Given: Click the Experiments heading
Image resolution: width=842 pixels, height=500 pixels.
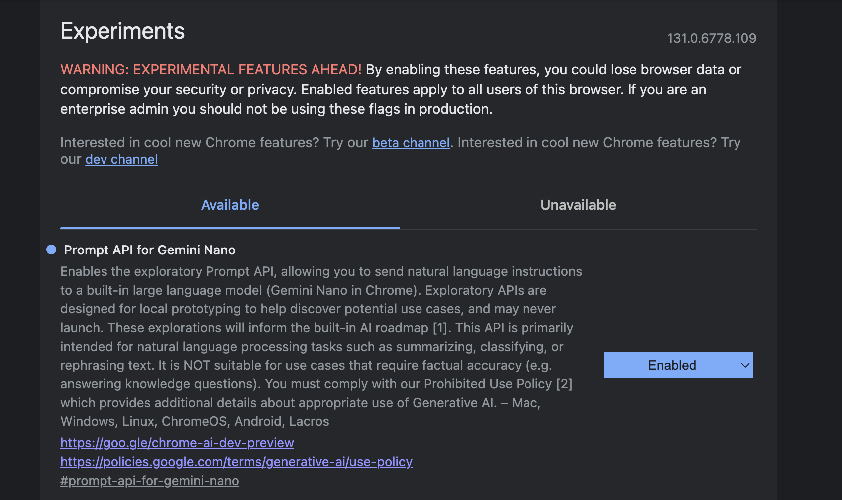Looking at the screenshot, I should click(x=122, y=31).
